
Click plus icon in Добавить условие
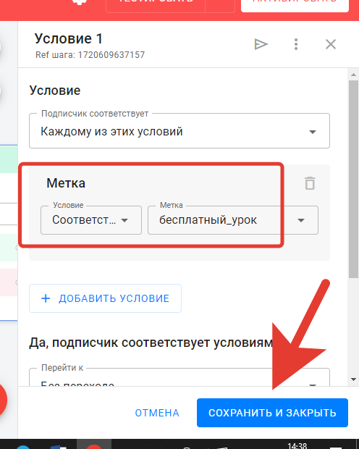pos(46,298)
